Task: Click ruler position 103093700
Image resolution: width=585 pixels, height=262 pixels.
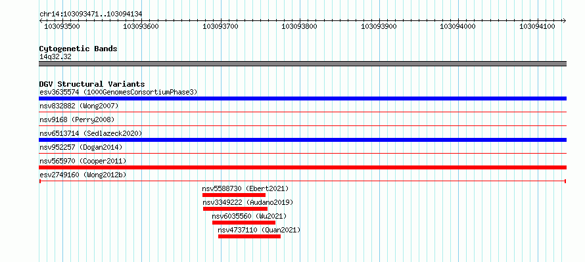Action: (220, 26)
